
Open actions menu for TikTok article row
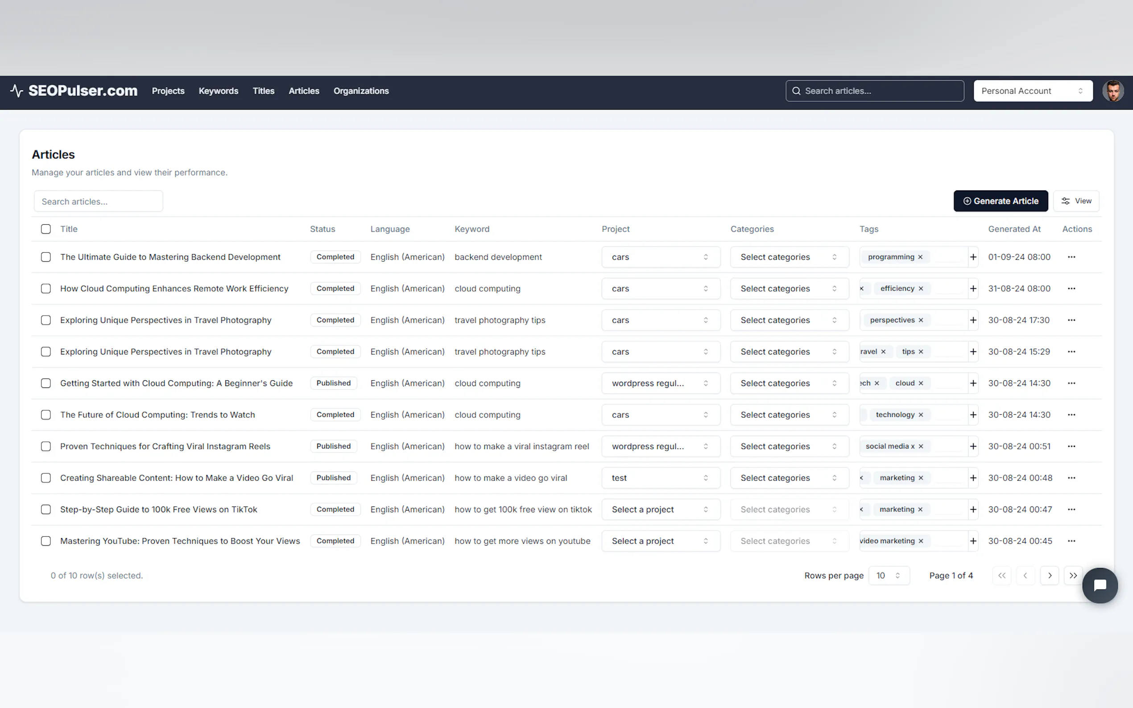coord(1071,510)
